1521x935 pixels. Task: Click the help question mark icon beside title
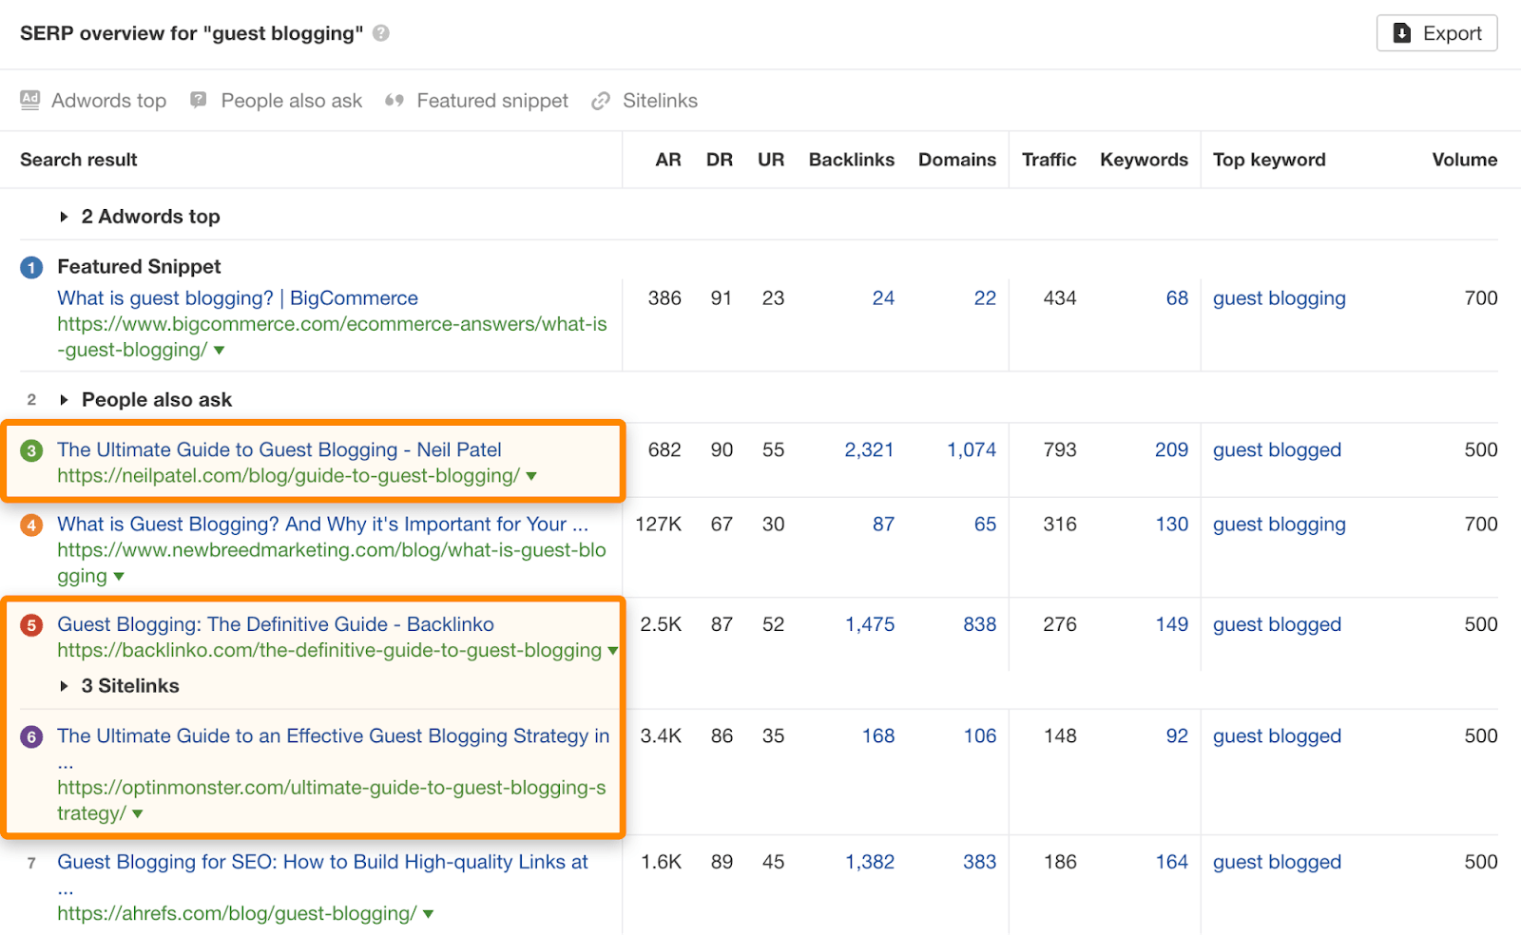point(381,33)
